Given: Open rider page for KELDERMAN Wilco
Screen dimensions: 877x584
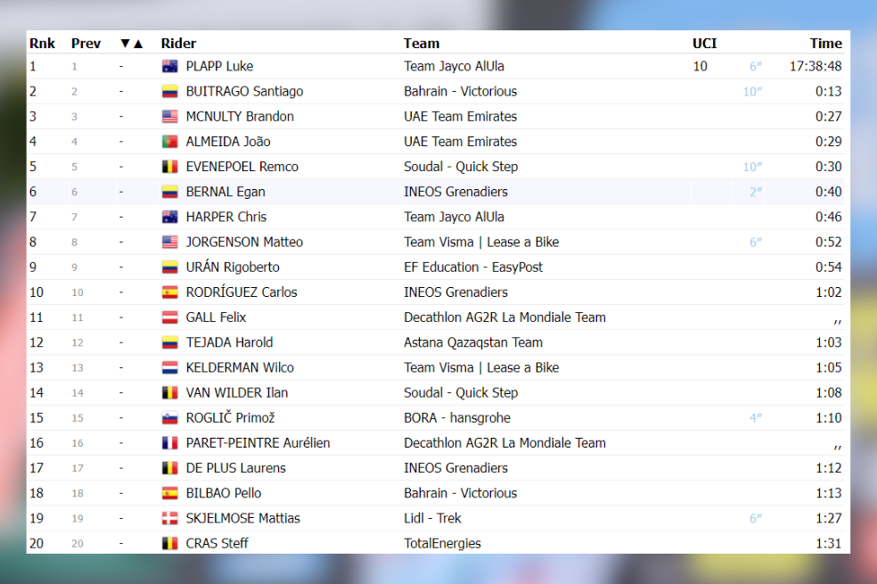Looking at the screenshot, I should point(240,367).
